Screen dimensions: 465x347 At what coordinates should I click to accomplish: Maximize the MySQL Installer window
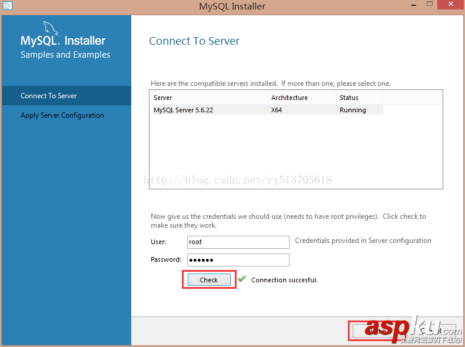click(430, 4)
